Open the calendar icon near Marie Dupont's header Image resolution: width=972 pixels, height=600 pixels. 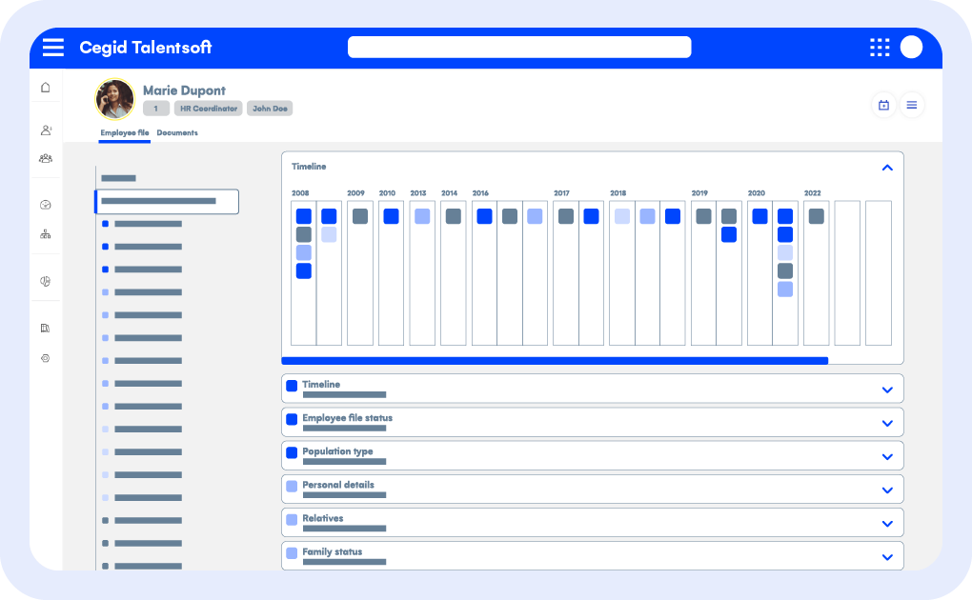(882, 105)
